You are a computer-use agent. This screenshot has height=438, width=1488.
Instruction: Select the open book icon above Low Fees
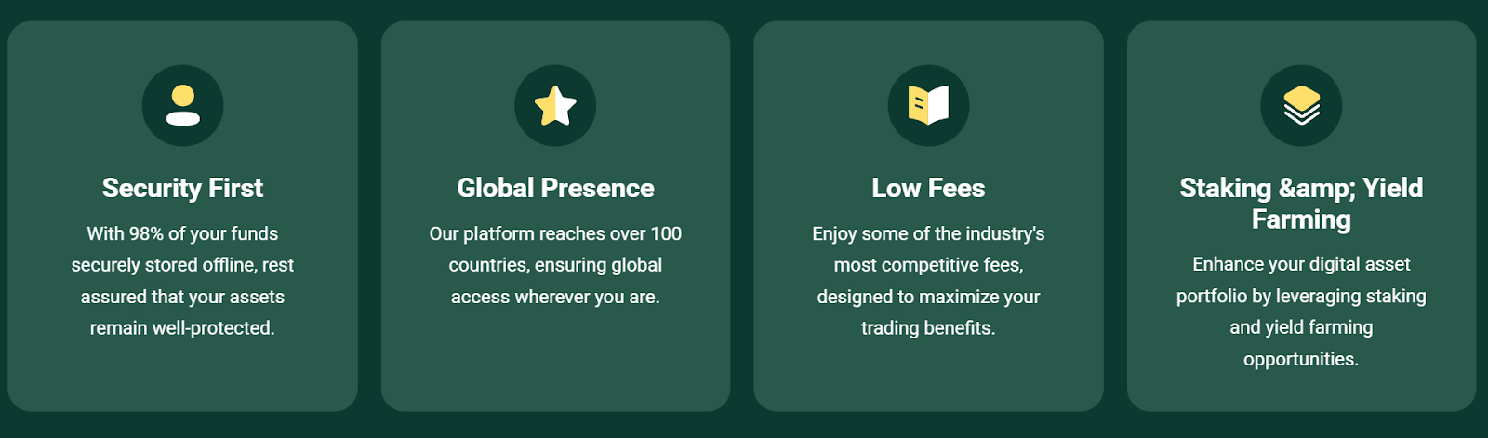[928, 105]
